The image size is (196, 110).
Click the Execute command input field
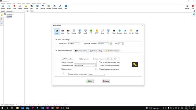[85, 62]
